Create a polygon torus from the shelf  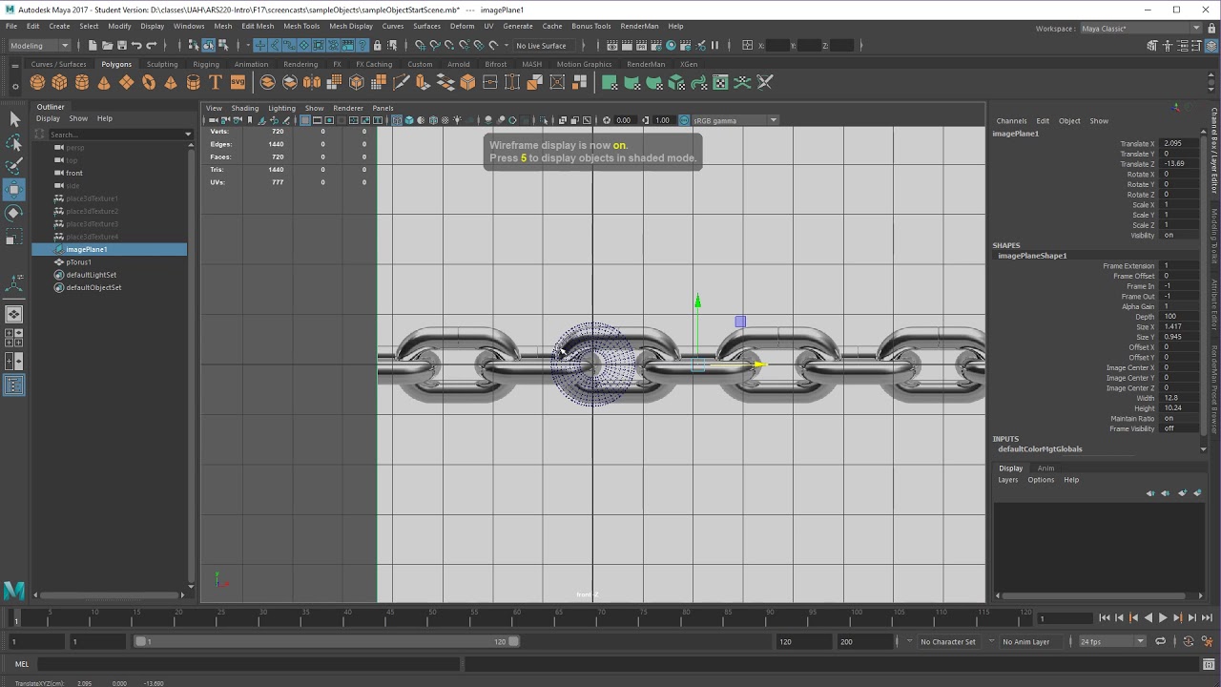click(149, 83)
